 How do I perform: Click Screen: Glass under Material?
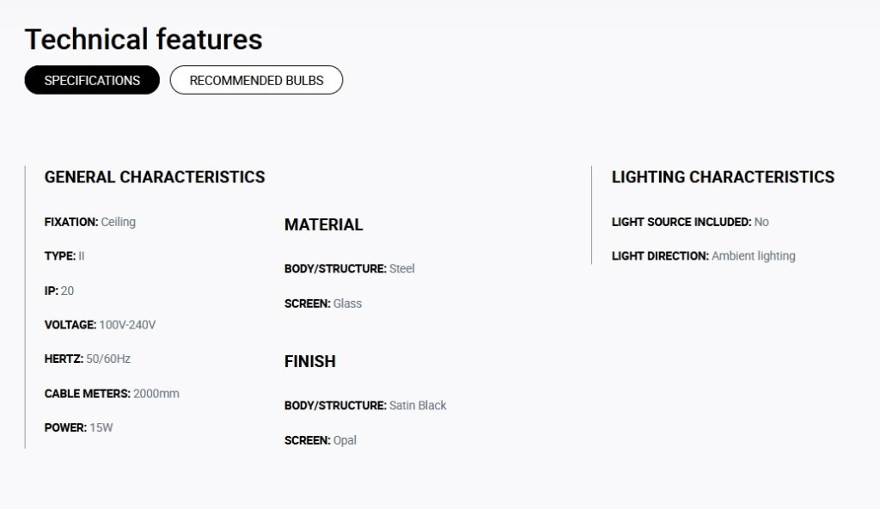[323, 304]
